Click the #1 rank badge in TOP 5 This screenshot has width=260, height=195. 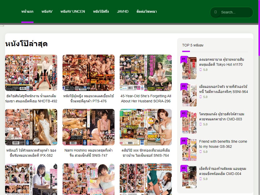coord(184,59)
